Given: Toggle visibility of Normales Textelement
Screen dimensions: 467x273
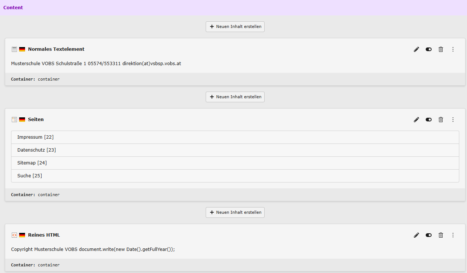Looking at the screenshot, I should (x=429, y=49).
